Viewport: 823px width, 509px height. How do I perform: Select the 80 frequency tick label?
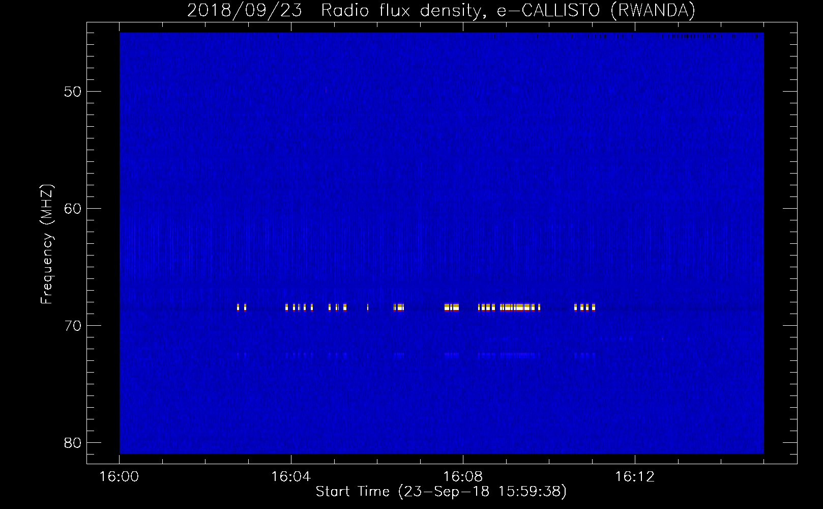pos(73,443)
